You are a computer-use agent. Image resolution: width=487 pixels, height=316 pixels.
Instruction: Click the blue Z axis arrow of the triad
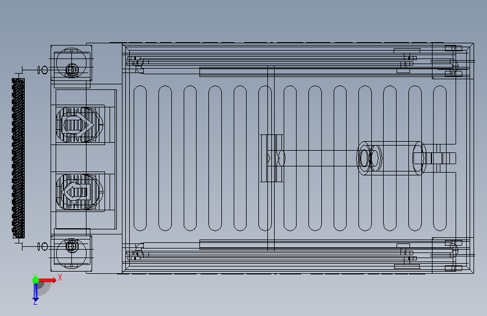[35, 292]
